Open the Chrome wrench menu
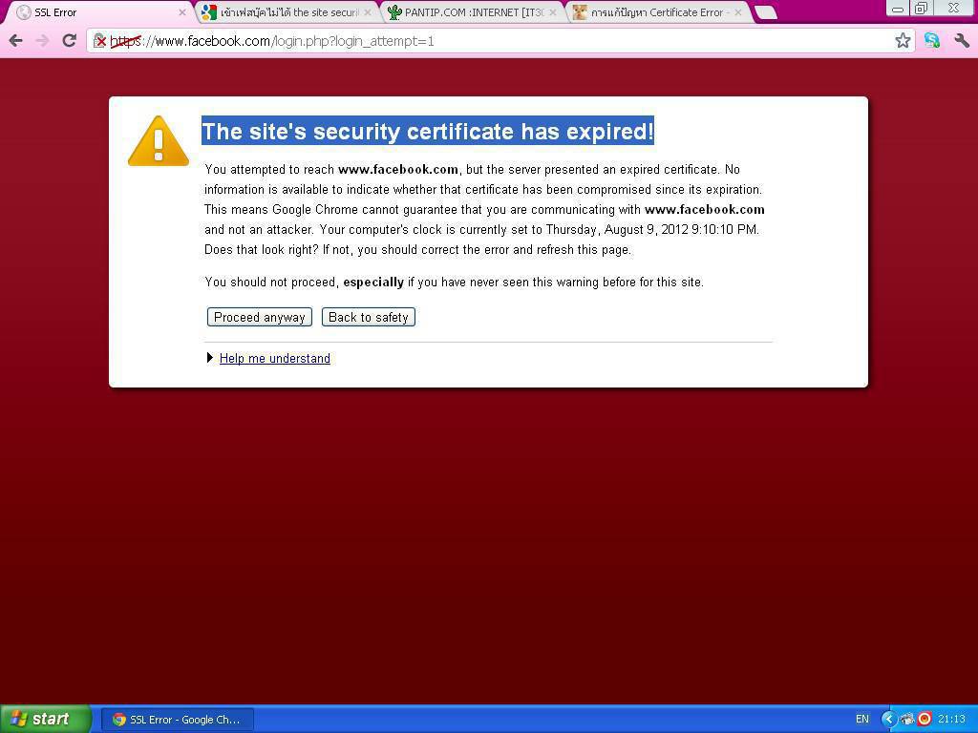 (x=962, y=40)
